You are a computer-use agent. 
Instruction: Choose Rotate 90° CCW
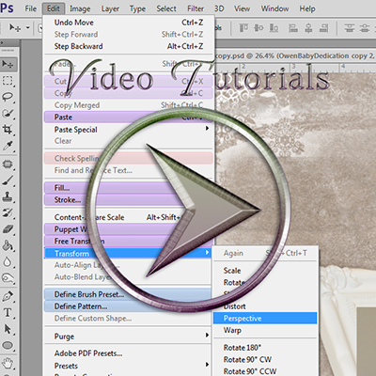click(265, 371)
